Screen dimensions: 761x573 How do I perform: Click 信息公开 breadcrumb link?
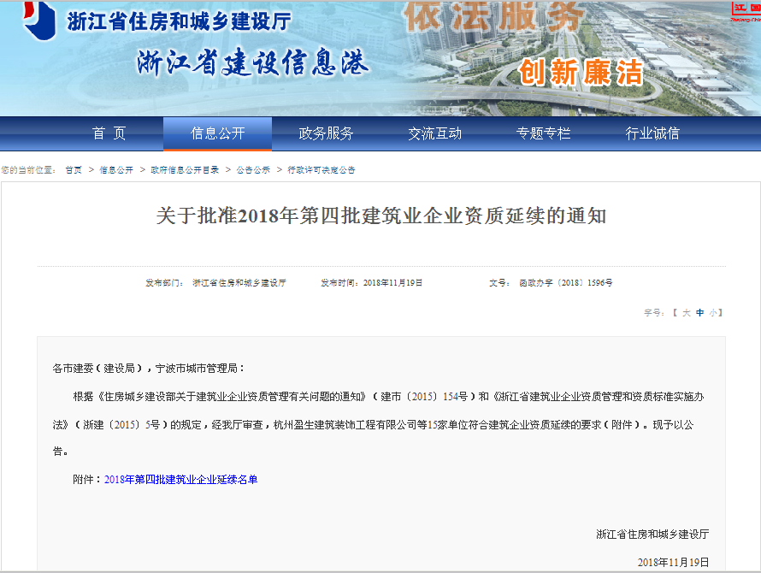coord(116,170)
